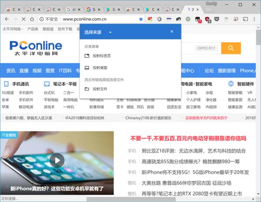261x202 pixels.
Task: Open the 太平洋网络 dropdown menu
Action: point(13,29)
